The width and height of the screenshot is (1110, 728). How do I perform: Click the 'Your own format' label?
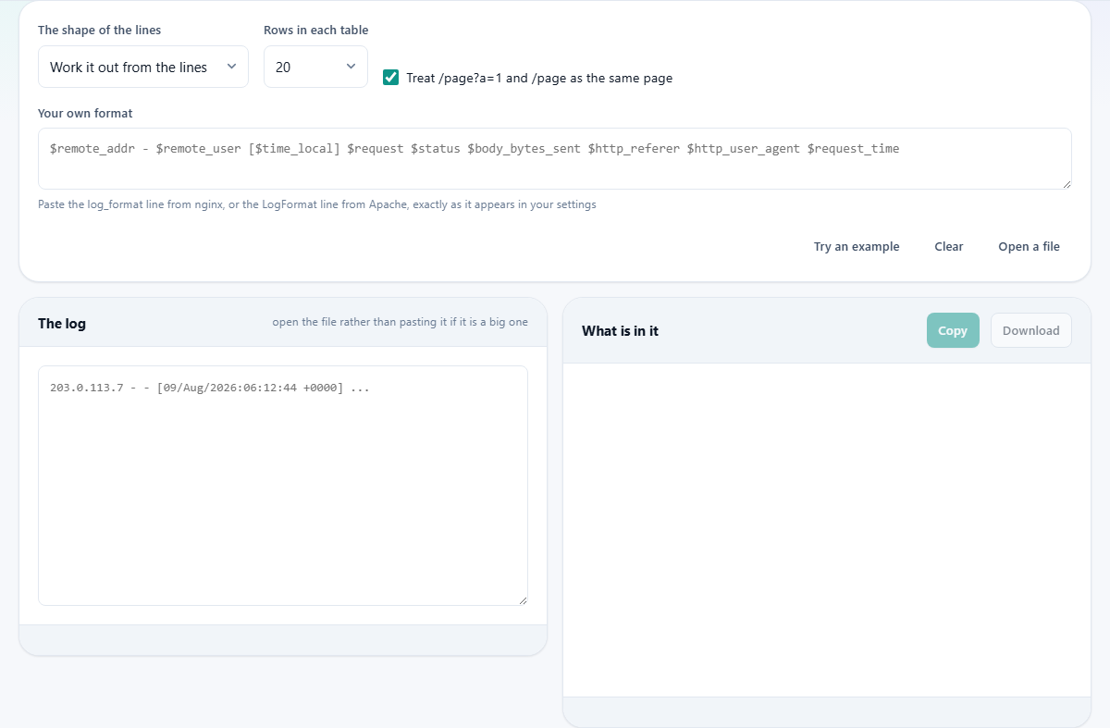(x=85, y=113)
